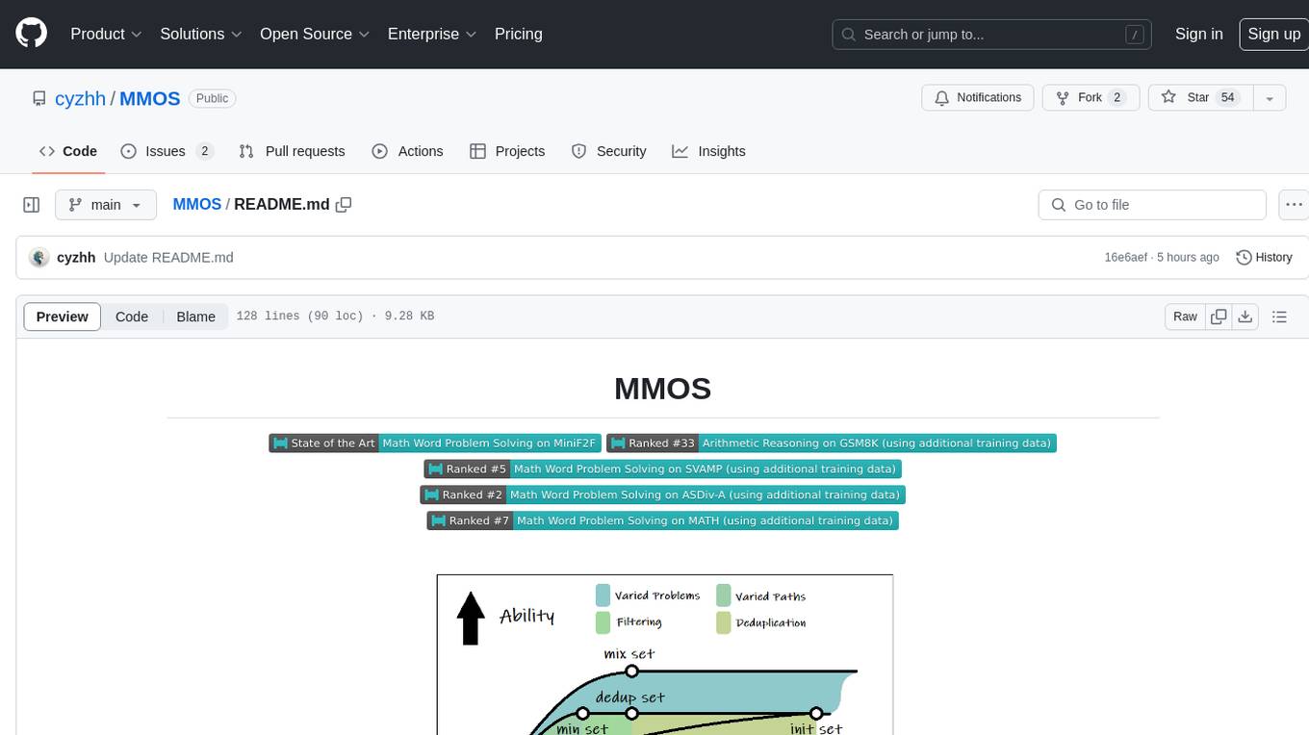Open the main branch selector

(105, 205)
